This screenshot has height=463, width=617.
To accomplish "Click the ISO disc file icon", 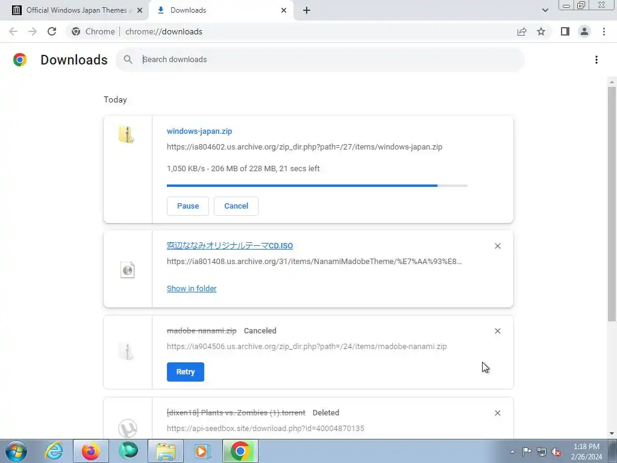I will point(128,270).
